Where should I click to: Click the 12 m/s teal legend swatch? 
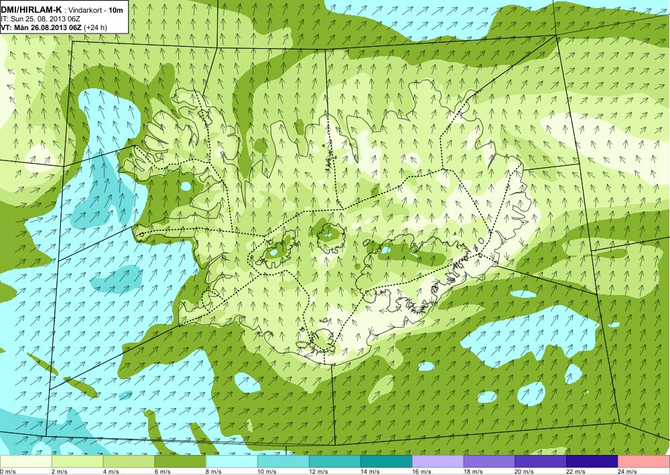click(x=334, y=462)
